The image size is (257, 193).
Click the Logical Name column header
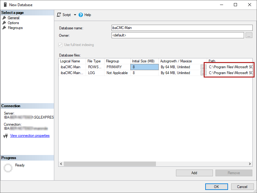tap(72, 61)
